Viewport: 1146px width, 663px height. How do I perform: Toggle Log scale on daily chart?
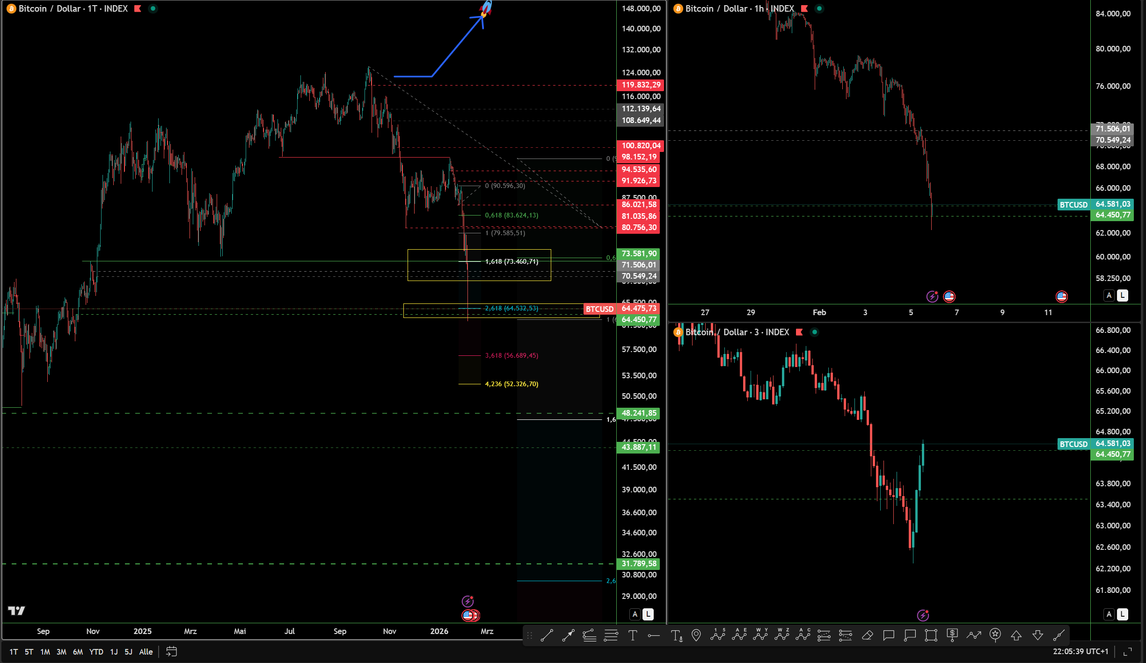point(648,614)
